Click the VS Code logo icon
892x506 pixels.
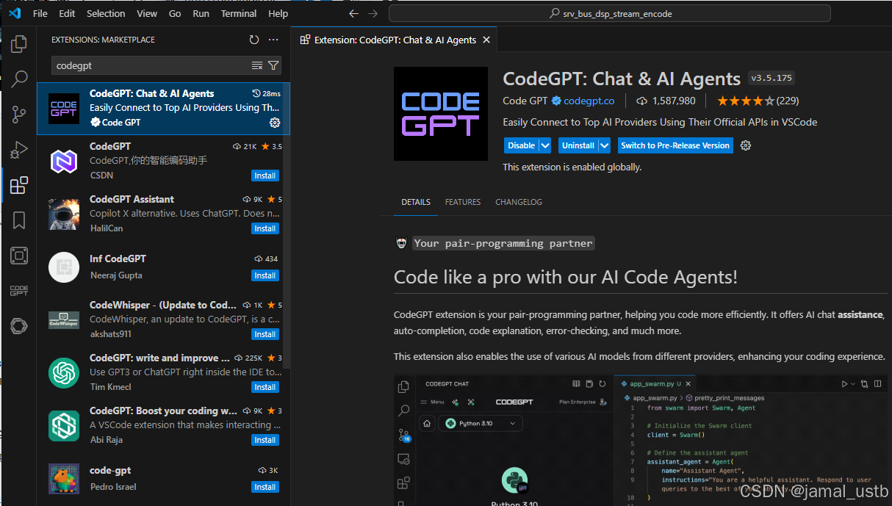click(15, 13)
